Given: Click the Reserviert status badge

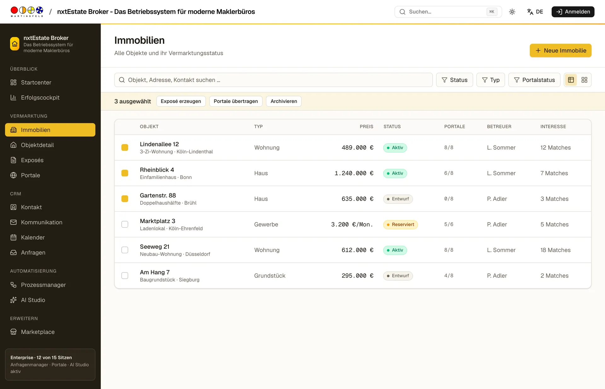Looking at the screenshot, I should pos(400,225).
